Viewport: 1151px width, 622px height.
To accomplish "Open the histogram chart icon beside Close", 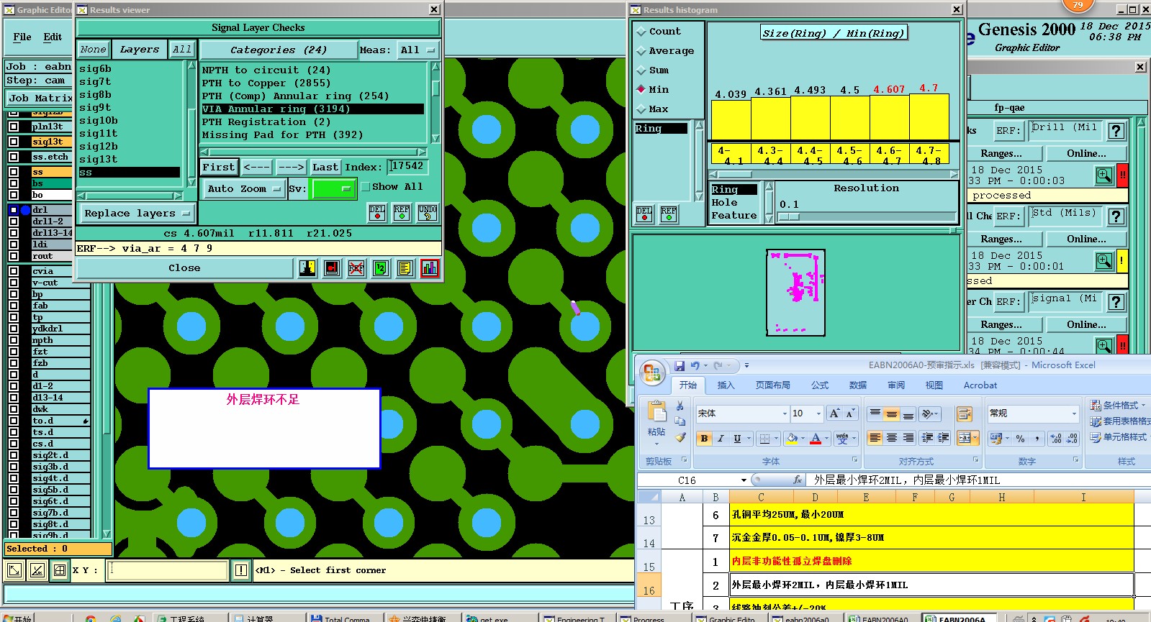I will [430, 268].
